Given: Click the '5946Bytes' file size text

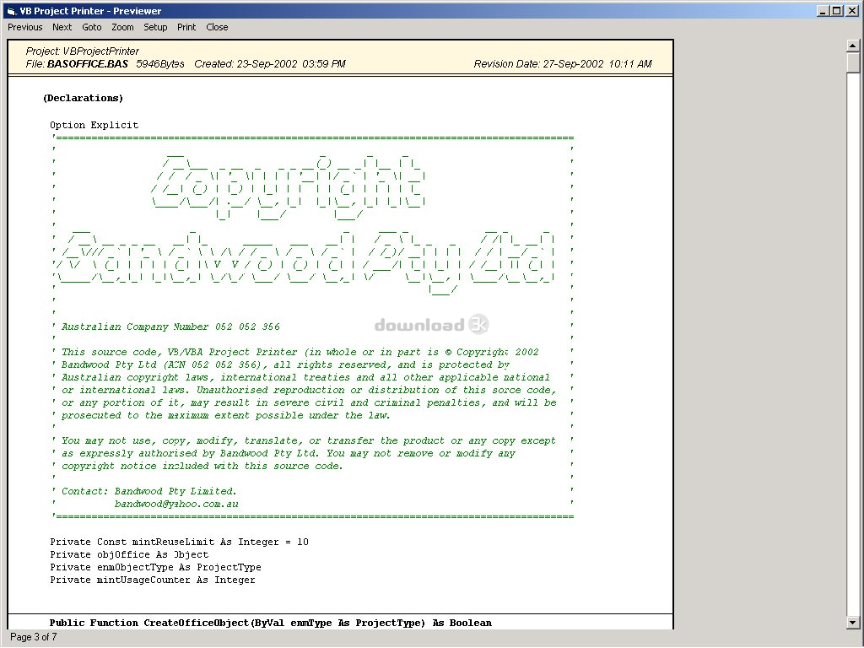Looking at the screenshot, I should pyautogui.click(x=160, y=64).
